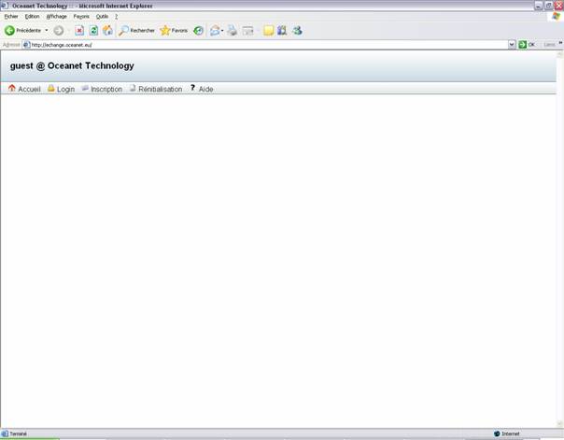This screenshot has width=564, height=440.
Task: Open the Affichage menu
Action: coord(56,17)
